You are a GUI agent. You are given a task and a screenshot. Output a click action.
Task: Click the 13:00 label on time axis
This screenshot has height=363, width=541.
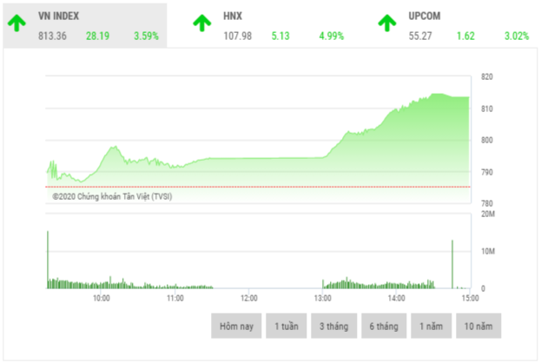pos(322,297)
